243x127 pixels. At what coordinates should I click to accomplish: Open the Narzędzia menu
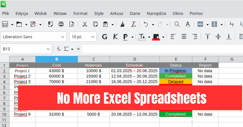(x=156, y=13)
